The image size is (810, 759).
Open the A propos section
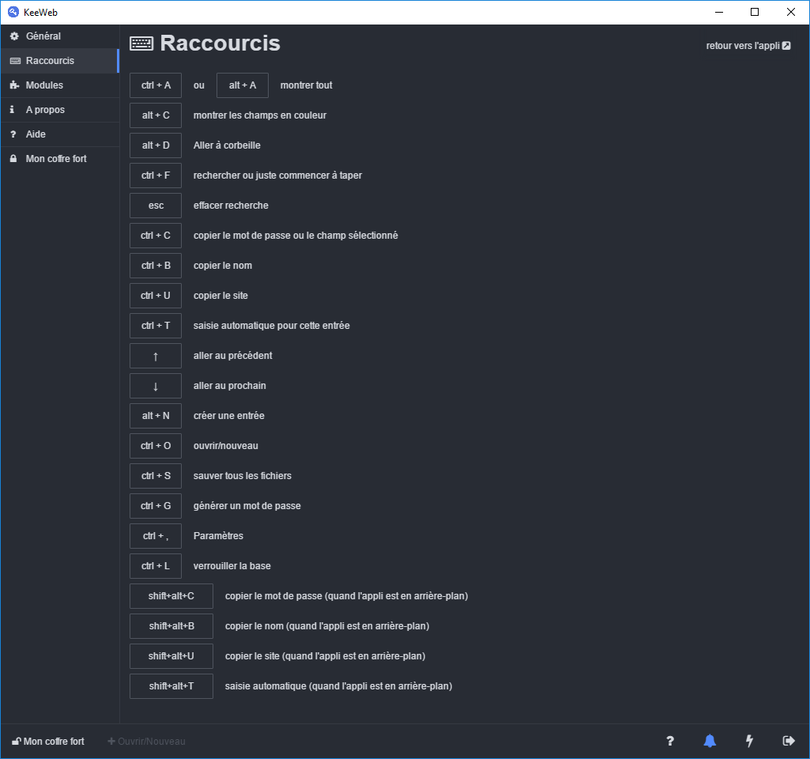point(44,109)
